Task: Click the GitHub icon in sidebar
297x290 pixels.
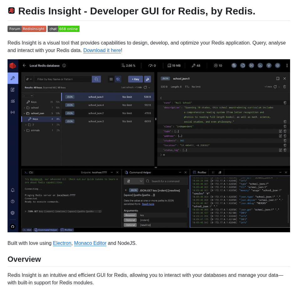Action: [x=13, y=226]
